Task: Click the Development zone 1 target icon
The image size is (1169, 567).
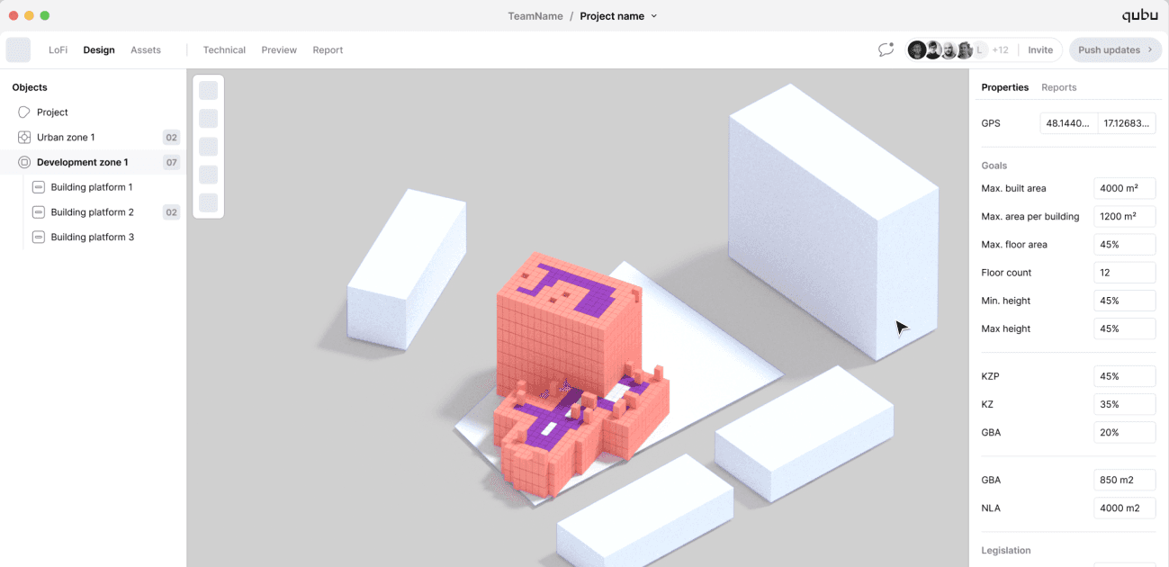Action: pos(22,162)
